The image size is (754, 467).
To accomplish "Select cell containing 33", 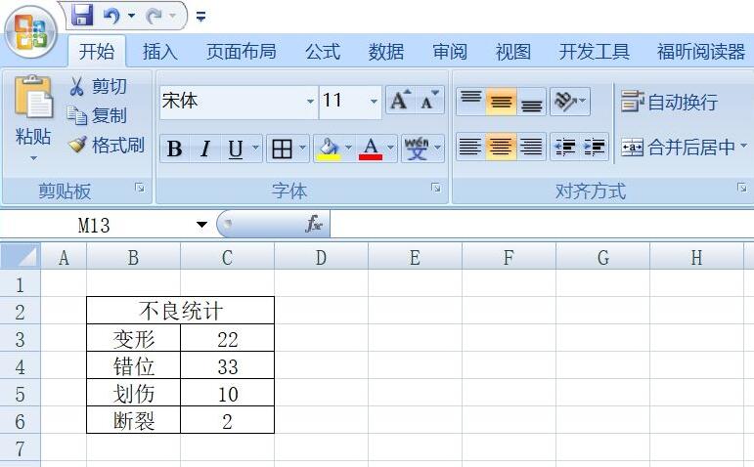I will coord(228,366).
